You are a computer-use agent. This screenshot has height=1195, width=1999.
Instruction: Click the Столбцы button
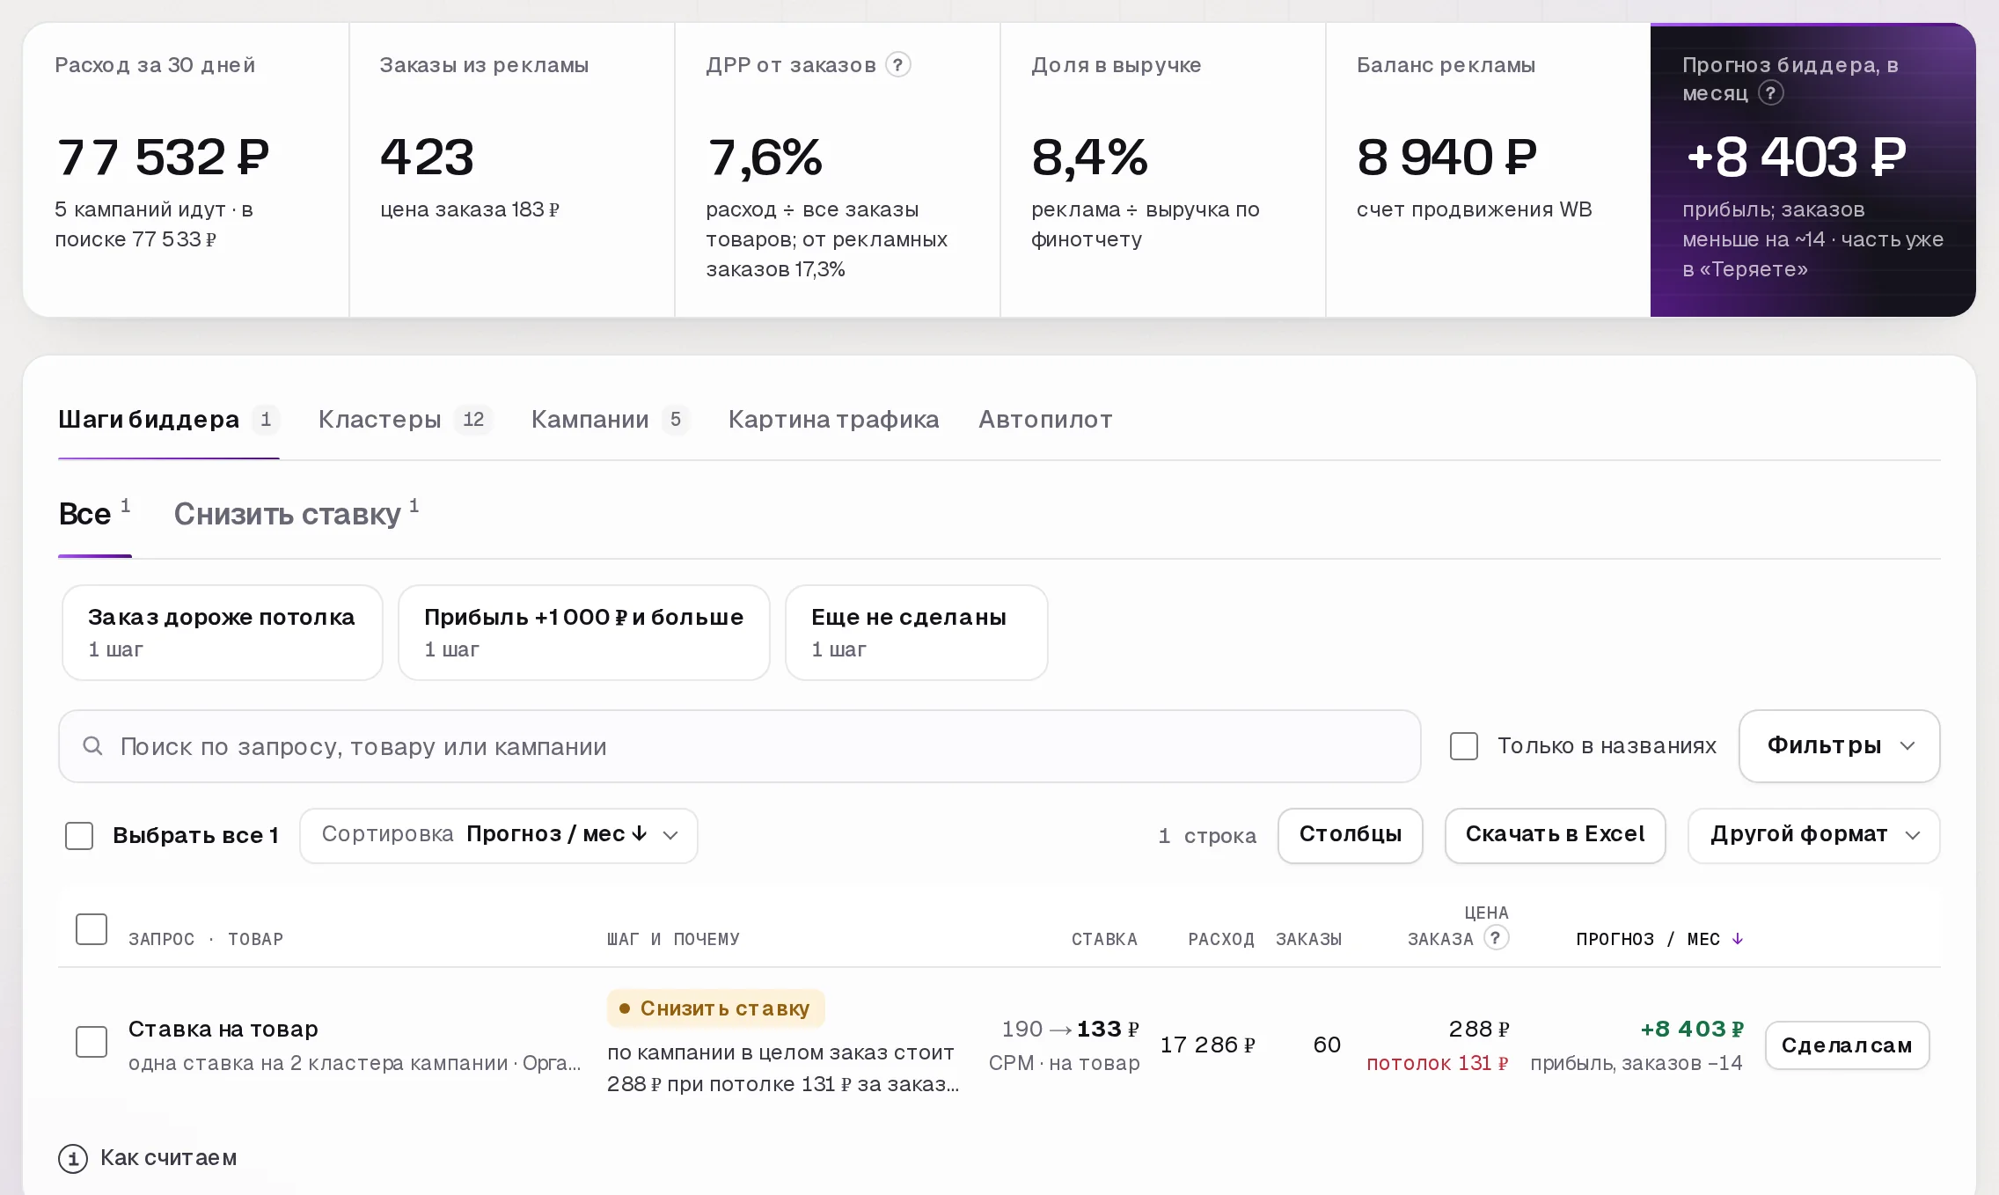tap(1351, 835)
